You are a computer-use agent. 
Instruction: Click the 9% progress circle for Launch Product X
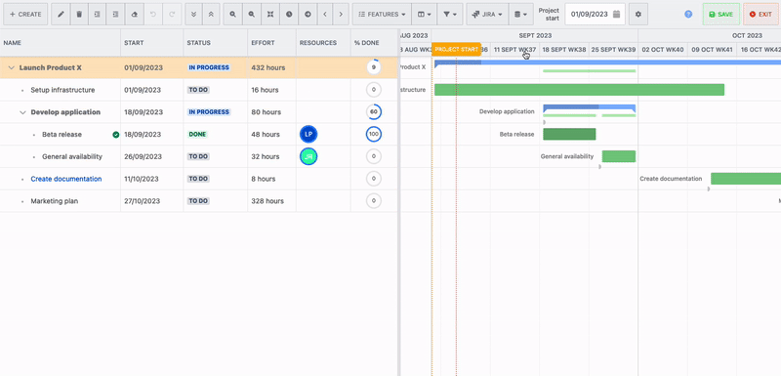(374, 67)
